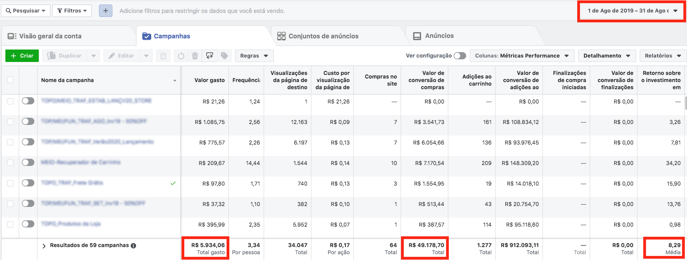Click the 14,44 frequency value
The width and height of the screenshot is (687, 260).
pos(253,163)
